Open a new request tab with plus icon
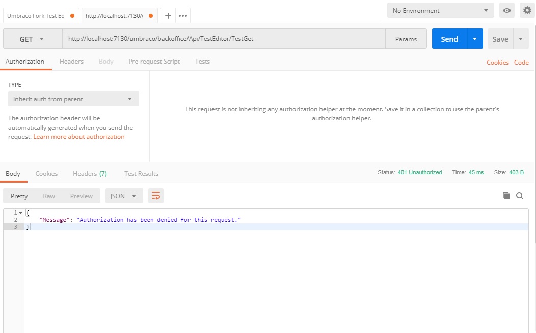The width and height of the screenshot is (536, 333). coord(168,16)
